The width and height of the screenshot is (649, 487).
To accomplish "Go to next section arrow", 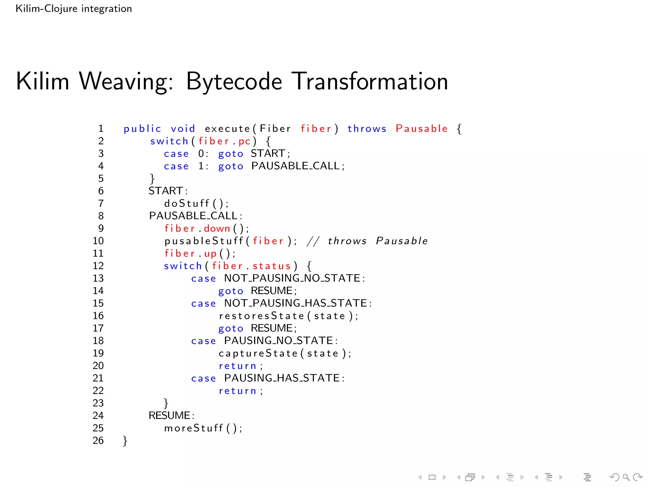I will [x=561, y=477].
